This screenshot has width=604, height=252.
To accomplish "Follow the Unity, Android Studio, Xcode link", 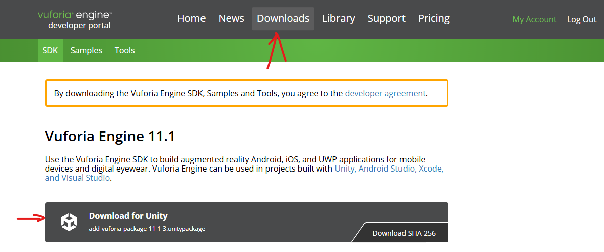I will (x=389, y=169).
